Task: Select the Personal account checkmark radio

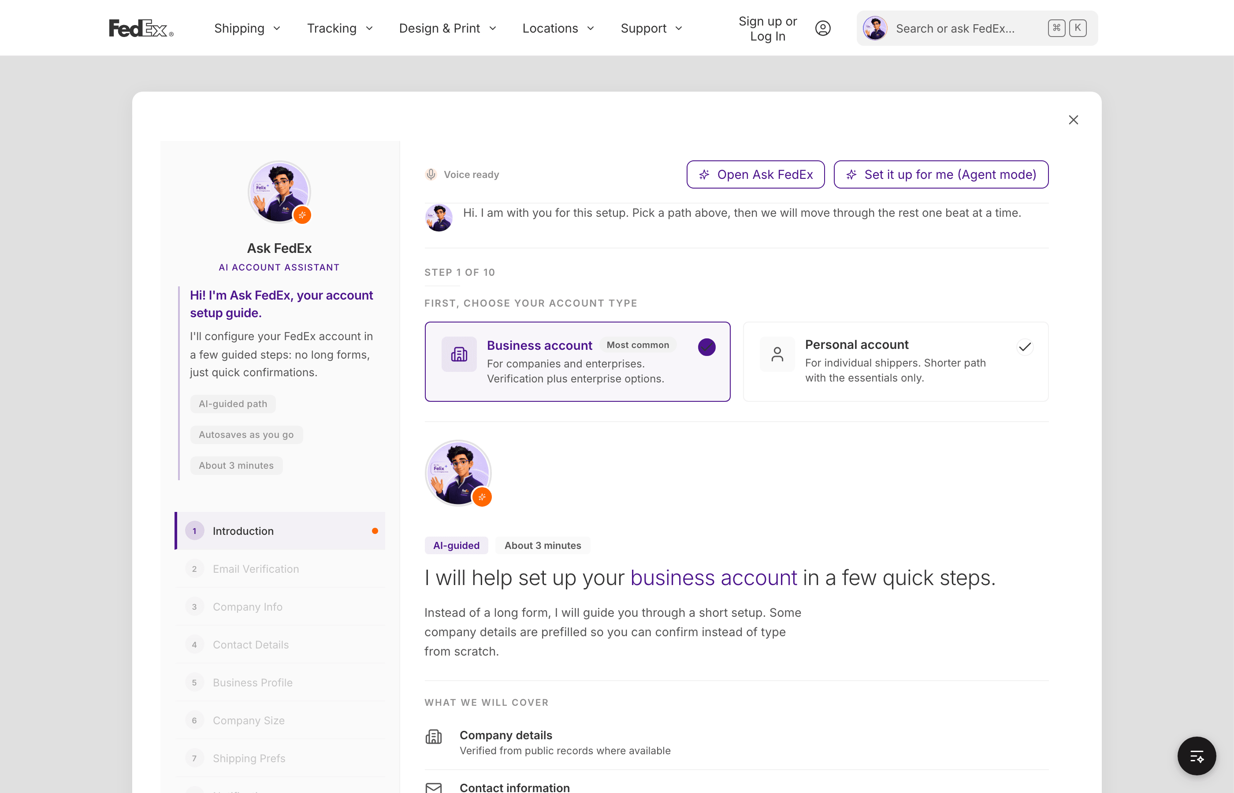Action: (1024, 347)
